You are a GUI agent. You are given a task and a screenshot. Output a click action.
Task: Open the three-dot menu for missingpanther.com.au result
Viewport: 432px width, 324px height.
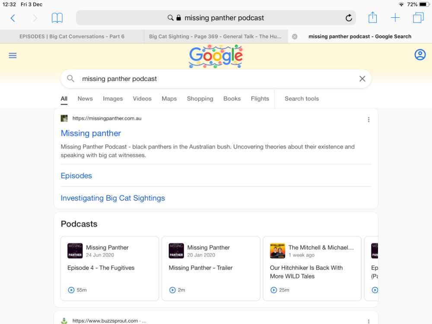point(368,120)
